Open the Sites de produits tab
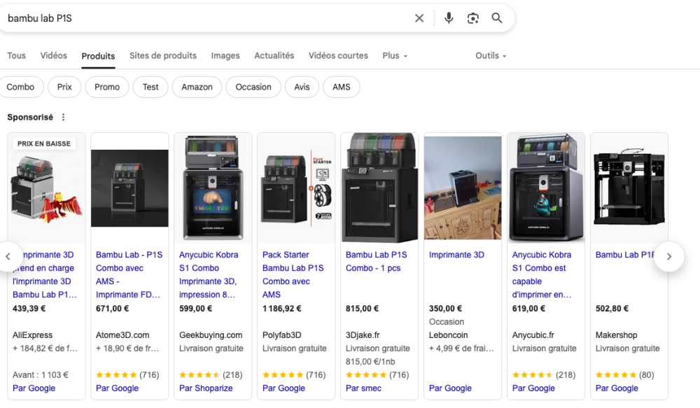This screenshot has width=700, height=408. (163, 56)
